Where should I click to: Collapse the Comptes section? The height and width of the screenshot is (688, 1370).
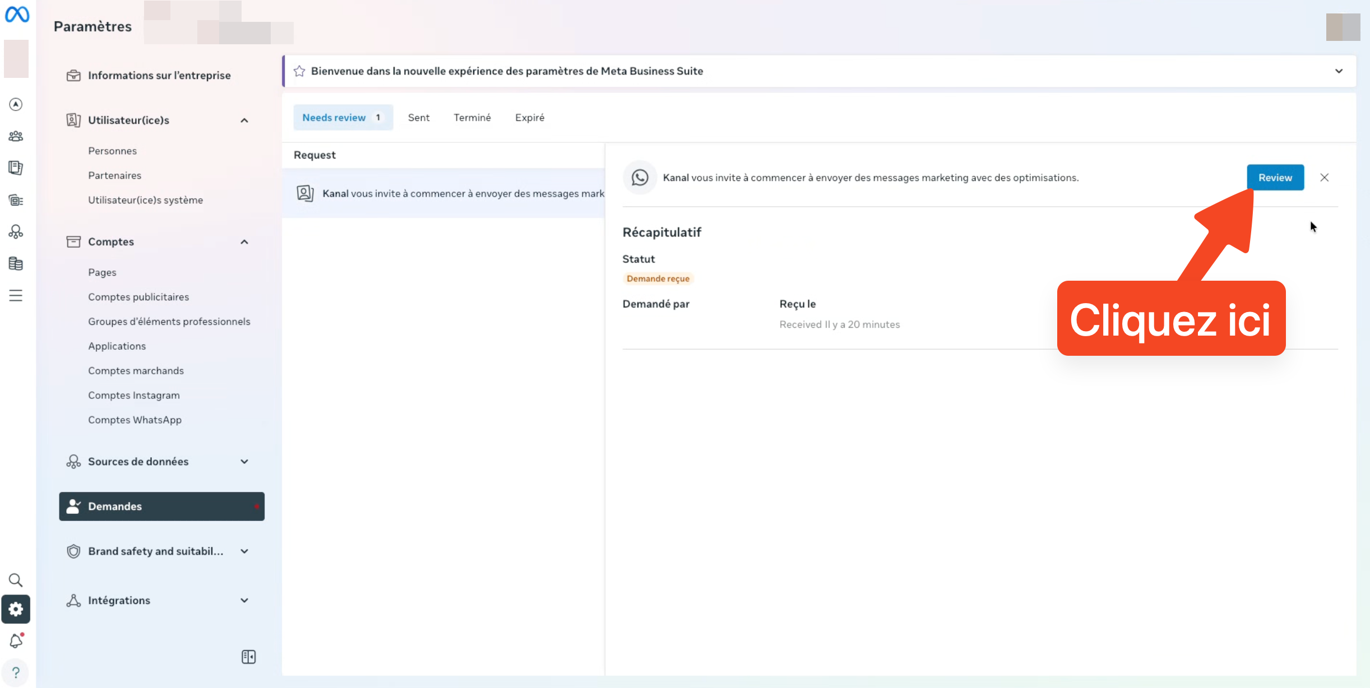[244, 242]
